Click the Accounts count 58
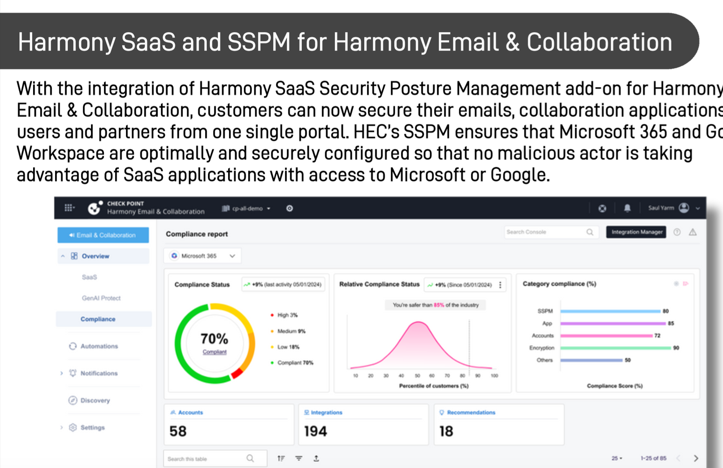 [x=178, y=431]
